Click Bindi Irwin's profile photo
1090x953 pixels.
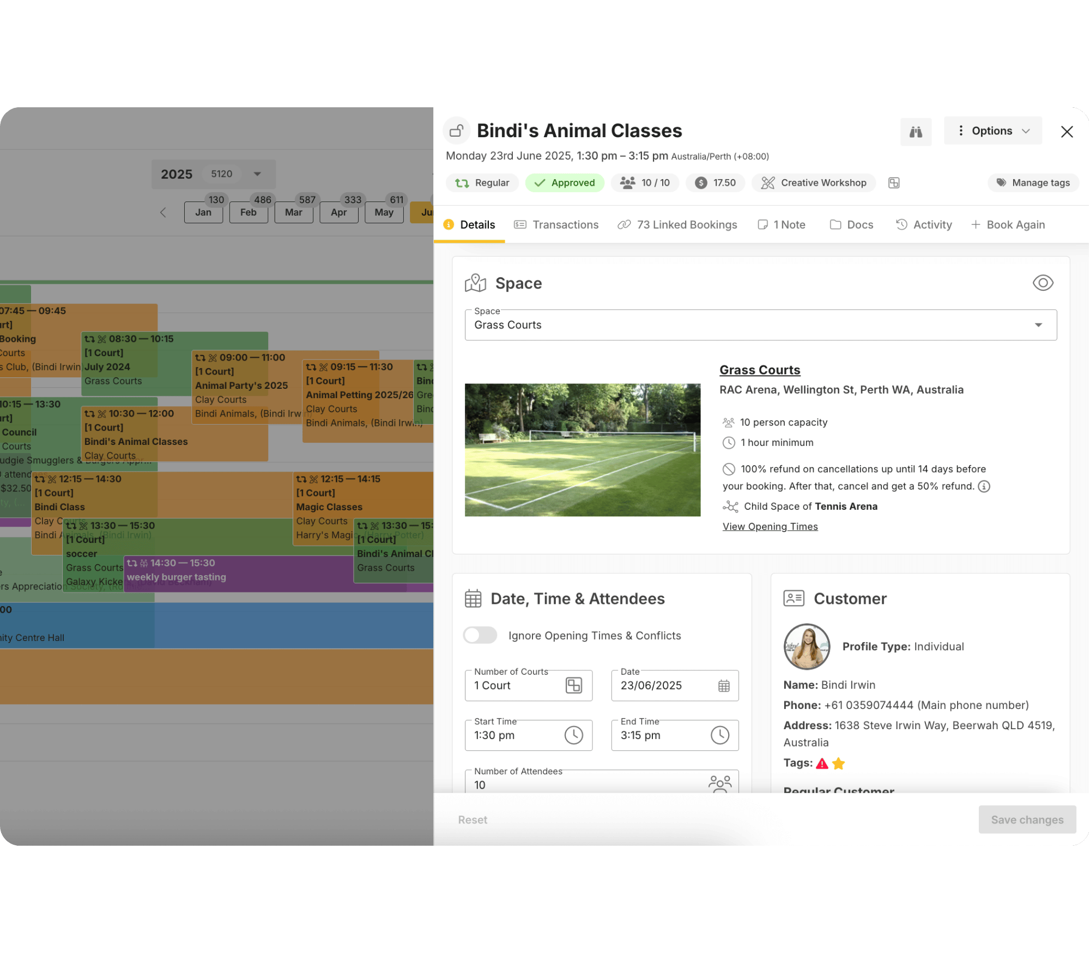(806, 646)
